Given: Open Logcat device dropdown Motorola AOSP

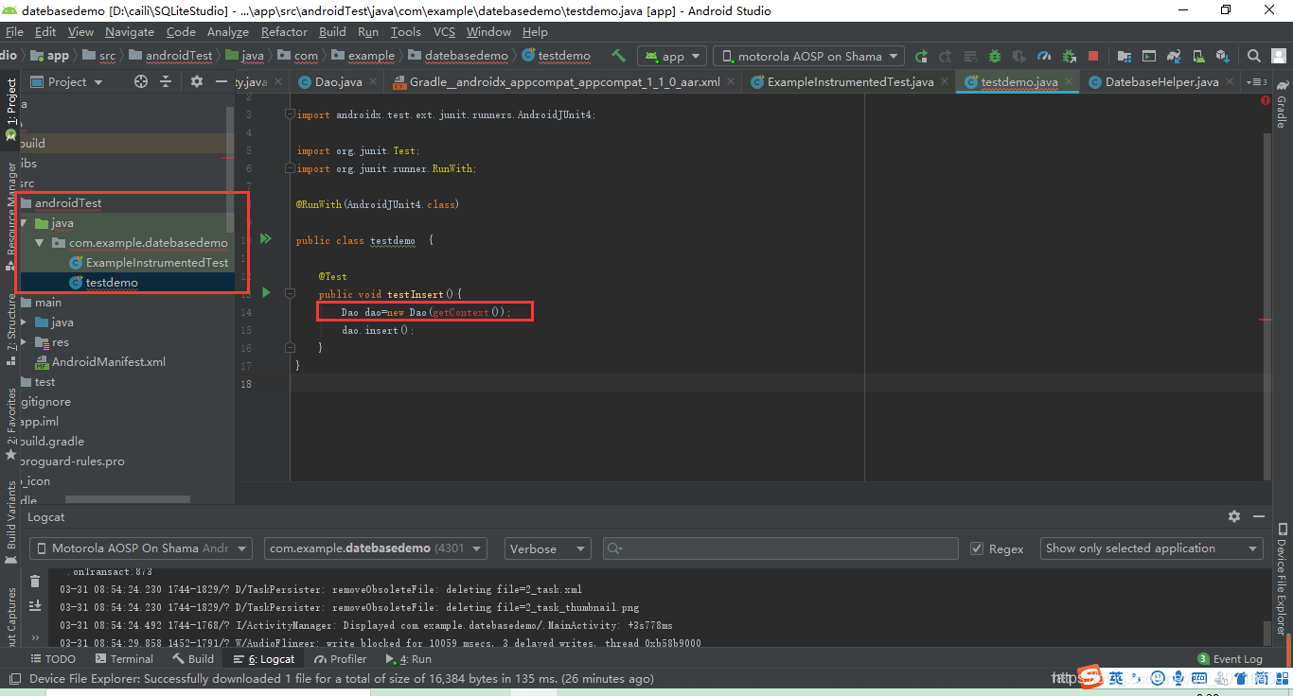Looking at the screenshot, I should pyautogui.click(x=141, y=548).
